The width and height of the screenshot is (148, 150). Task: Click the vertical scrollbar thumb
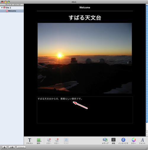pos(147,64)
